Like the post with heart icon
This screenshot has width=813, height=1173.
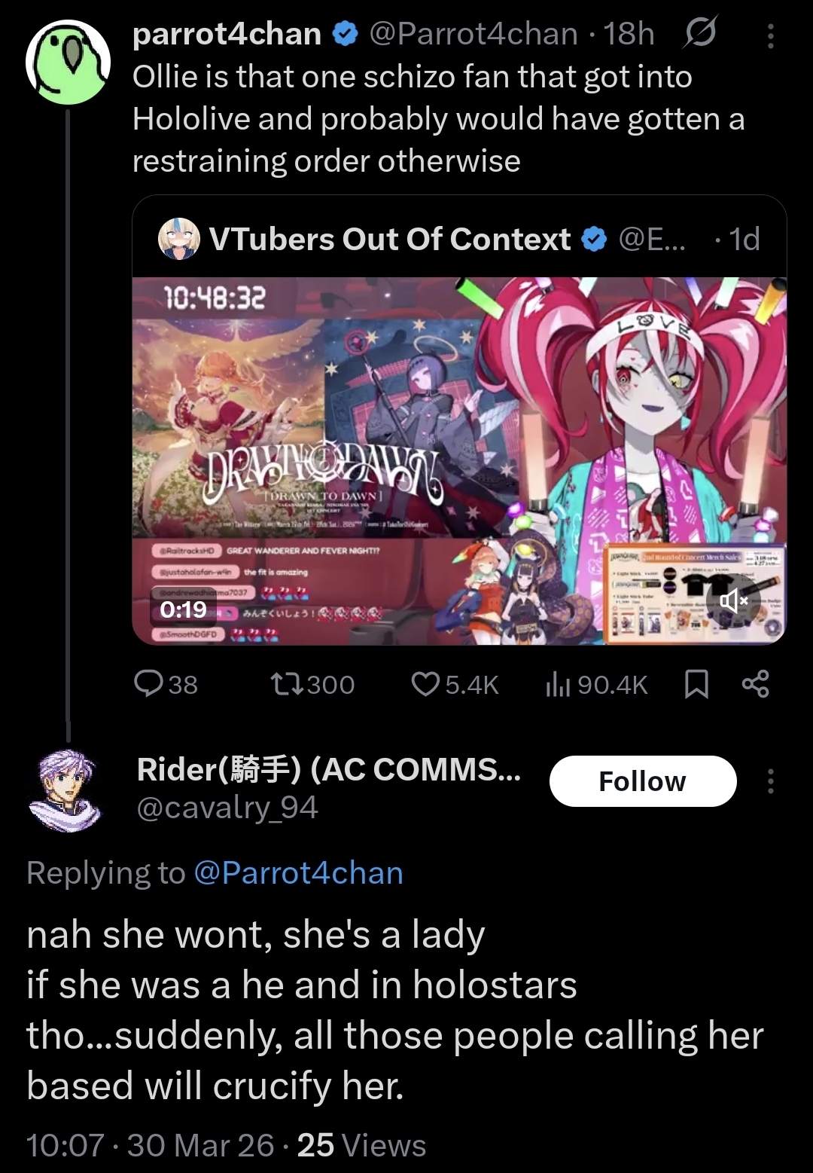pos(425,684)
